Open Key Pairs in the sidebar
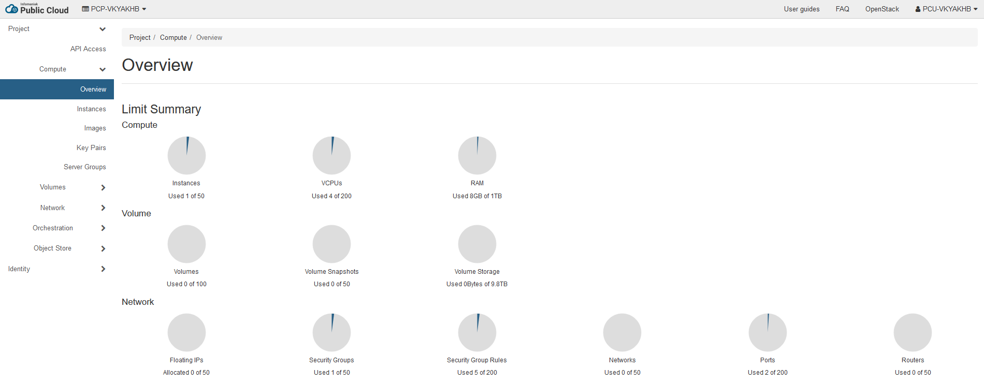 pyautogui.click(x=91, y=148)
